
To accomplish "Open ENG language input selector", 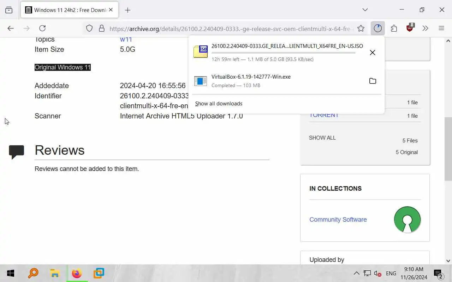I will [x=391, y=274].
